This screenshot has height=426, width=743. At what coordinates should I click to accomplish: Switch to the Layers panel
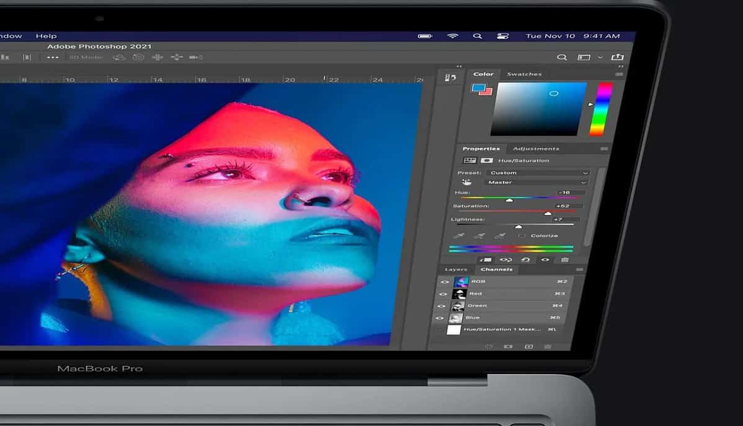tap(456, 269)
